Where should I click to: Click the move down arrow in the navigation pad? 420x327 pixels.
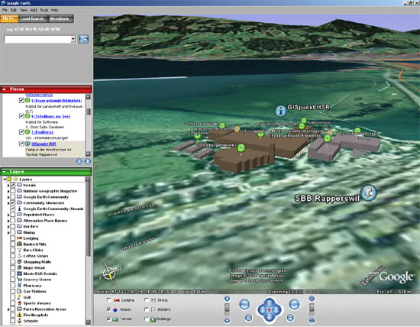270,317
